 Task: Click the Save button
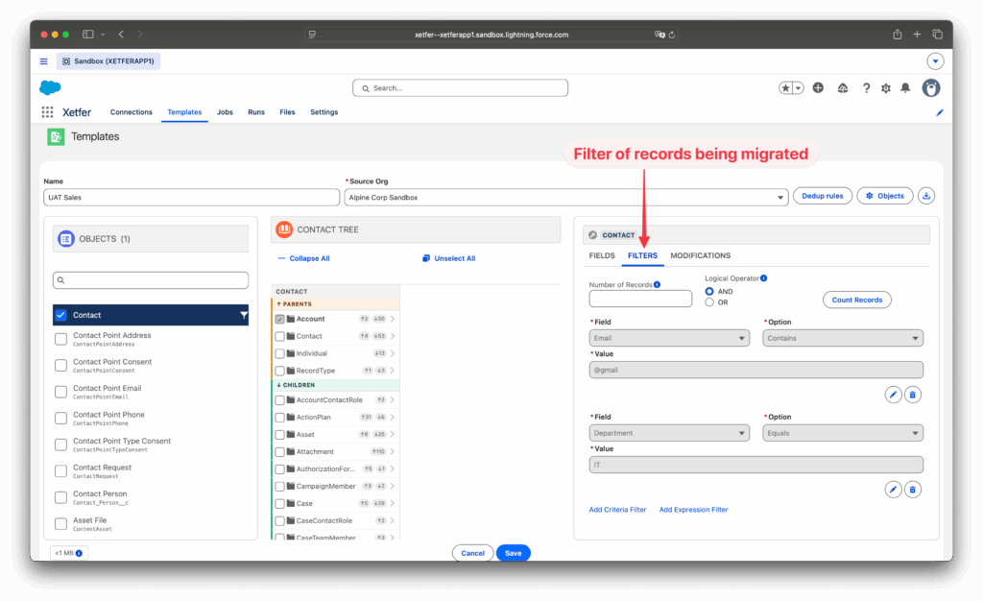tap(513, 553)
